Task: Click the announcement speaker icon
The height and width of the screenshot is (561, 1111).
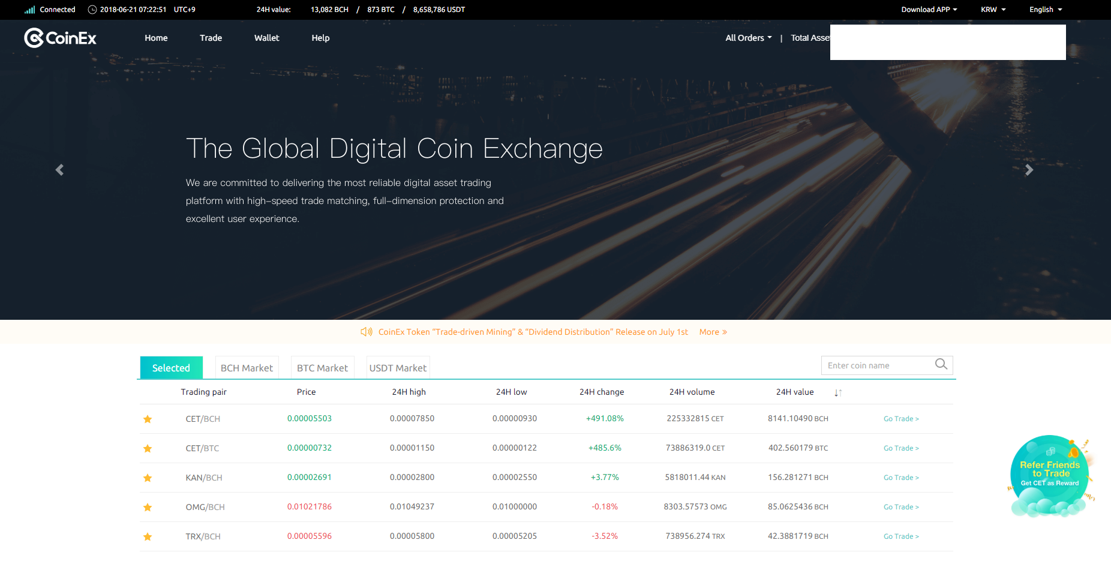Action: [x=366, y=332]
